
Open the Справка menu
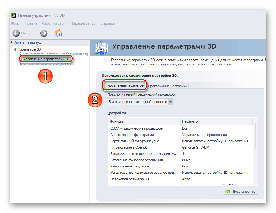(x=107, y=23)
